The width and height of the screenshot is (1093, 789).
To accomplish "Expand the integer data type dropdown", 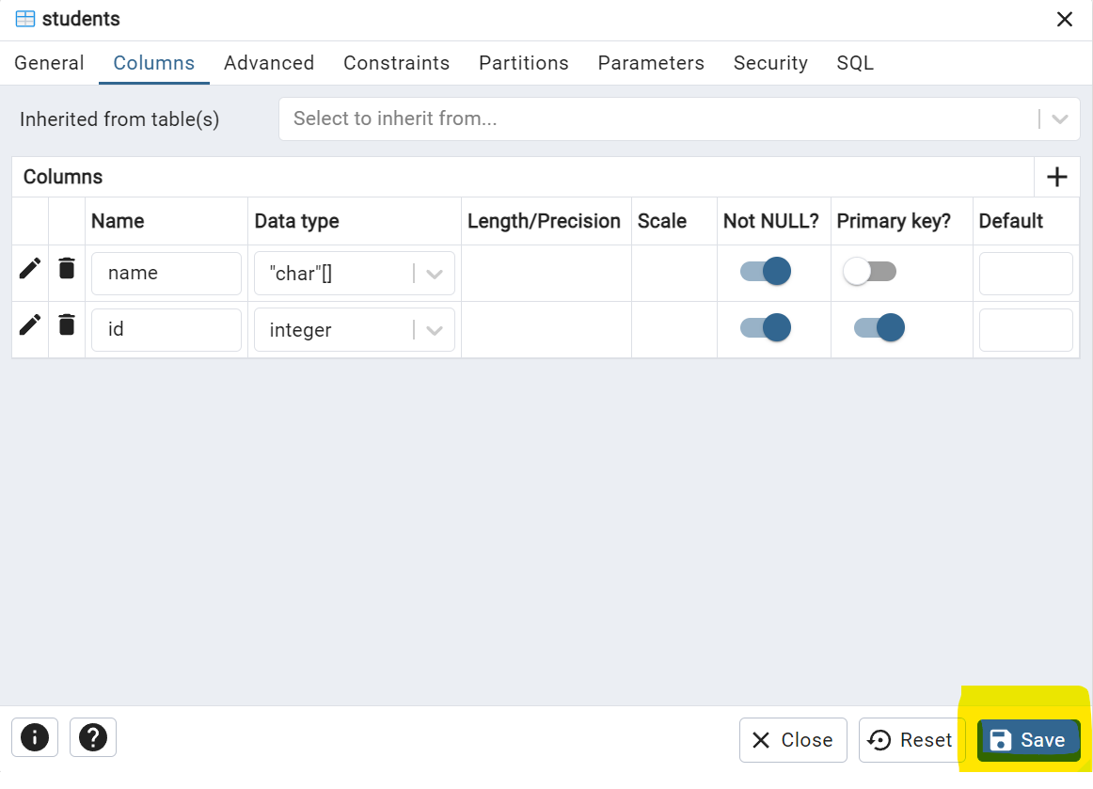I will pyautogui.click(x=435, y=330).
